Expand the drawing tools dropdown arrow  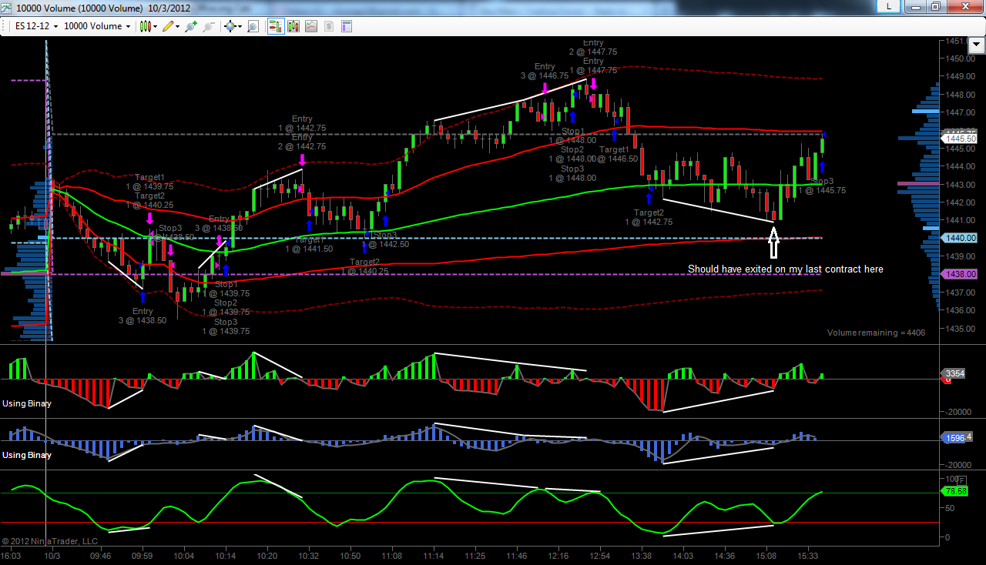coord(178,26)
